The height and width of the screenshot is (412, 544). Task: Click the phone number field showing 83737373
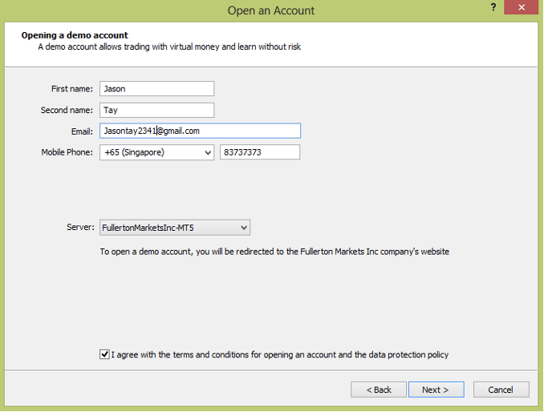pyautogui.click(x=260, y=152)
